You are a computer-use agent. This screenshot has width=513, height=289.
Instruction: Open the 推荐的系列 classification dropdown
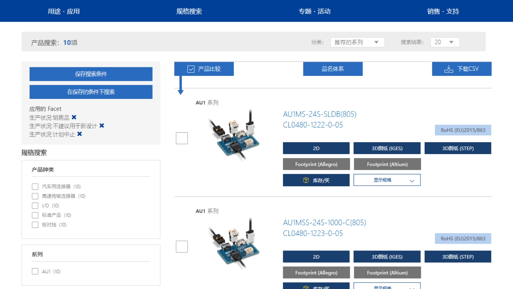click(357, 42)
